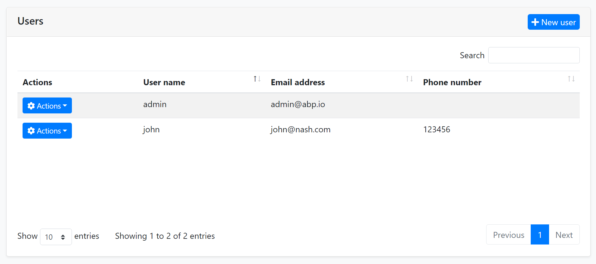
Task: Go to the Previous page
Action: [x=508, y=235]
